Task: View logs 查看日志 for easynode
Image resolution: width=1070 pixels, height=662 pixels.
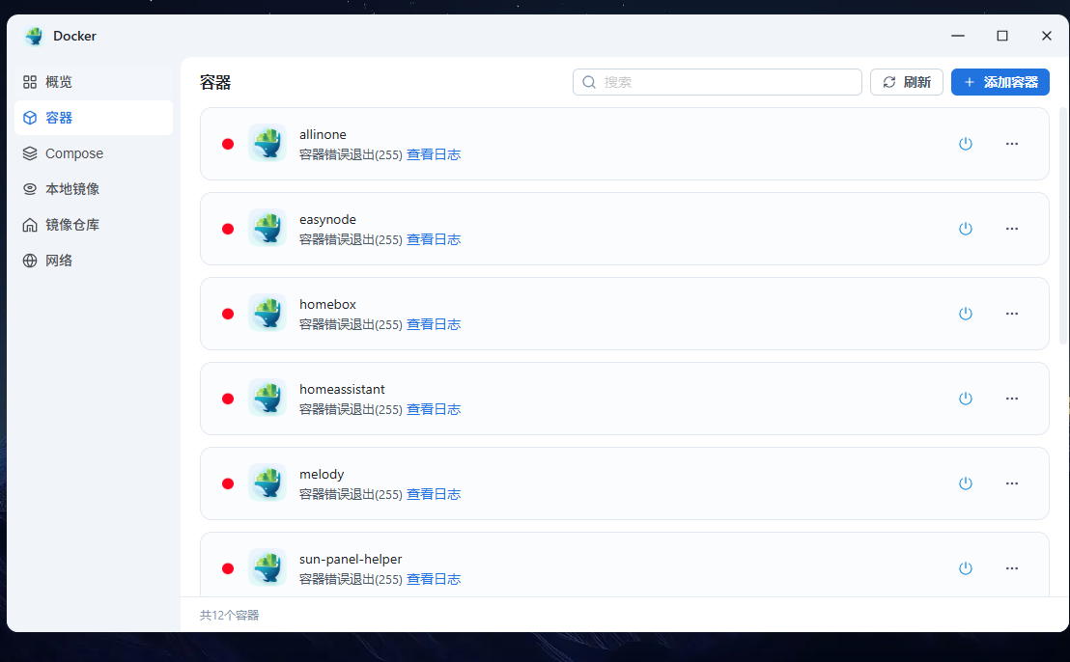Action: tap(434, 239)
